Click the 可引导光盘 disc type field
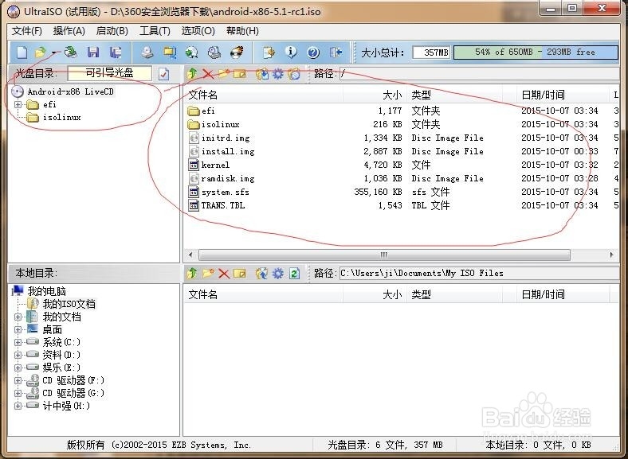 110,73
